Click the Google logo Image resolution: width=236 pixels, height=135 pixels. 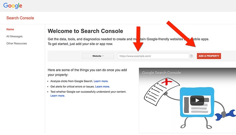13,6
